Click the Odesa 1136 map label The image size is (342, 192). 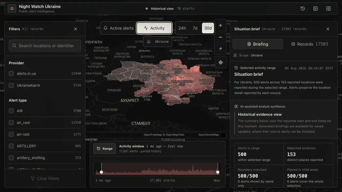tap(147, 98)
